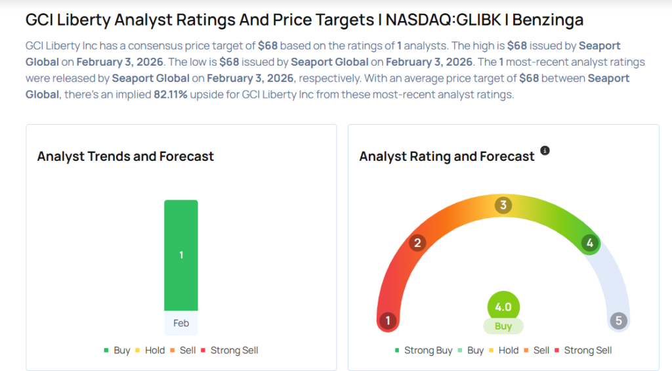Toggle Sell series in Trends chart legend
The width and height of the screenshot is (672, 371).
click(x=183, y=350)
